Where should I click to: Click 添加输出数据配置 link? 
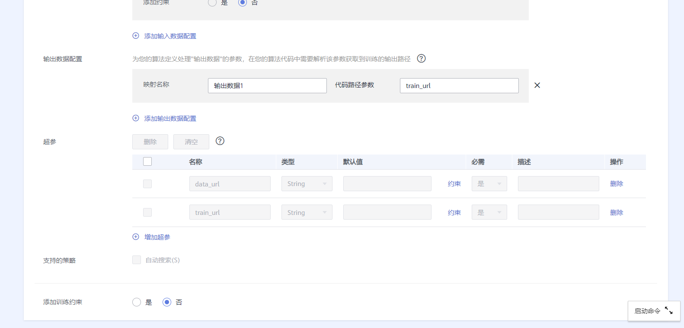(x=170, y=119)
